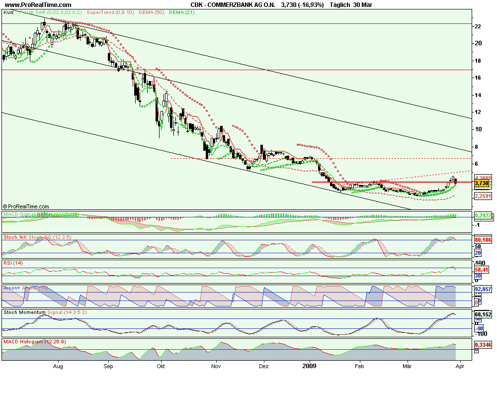
Task: Click the 80,186 stochastic value tag
Action: (483, 240)
